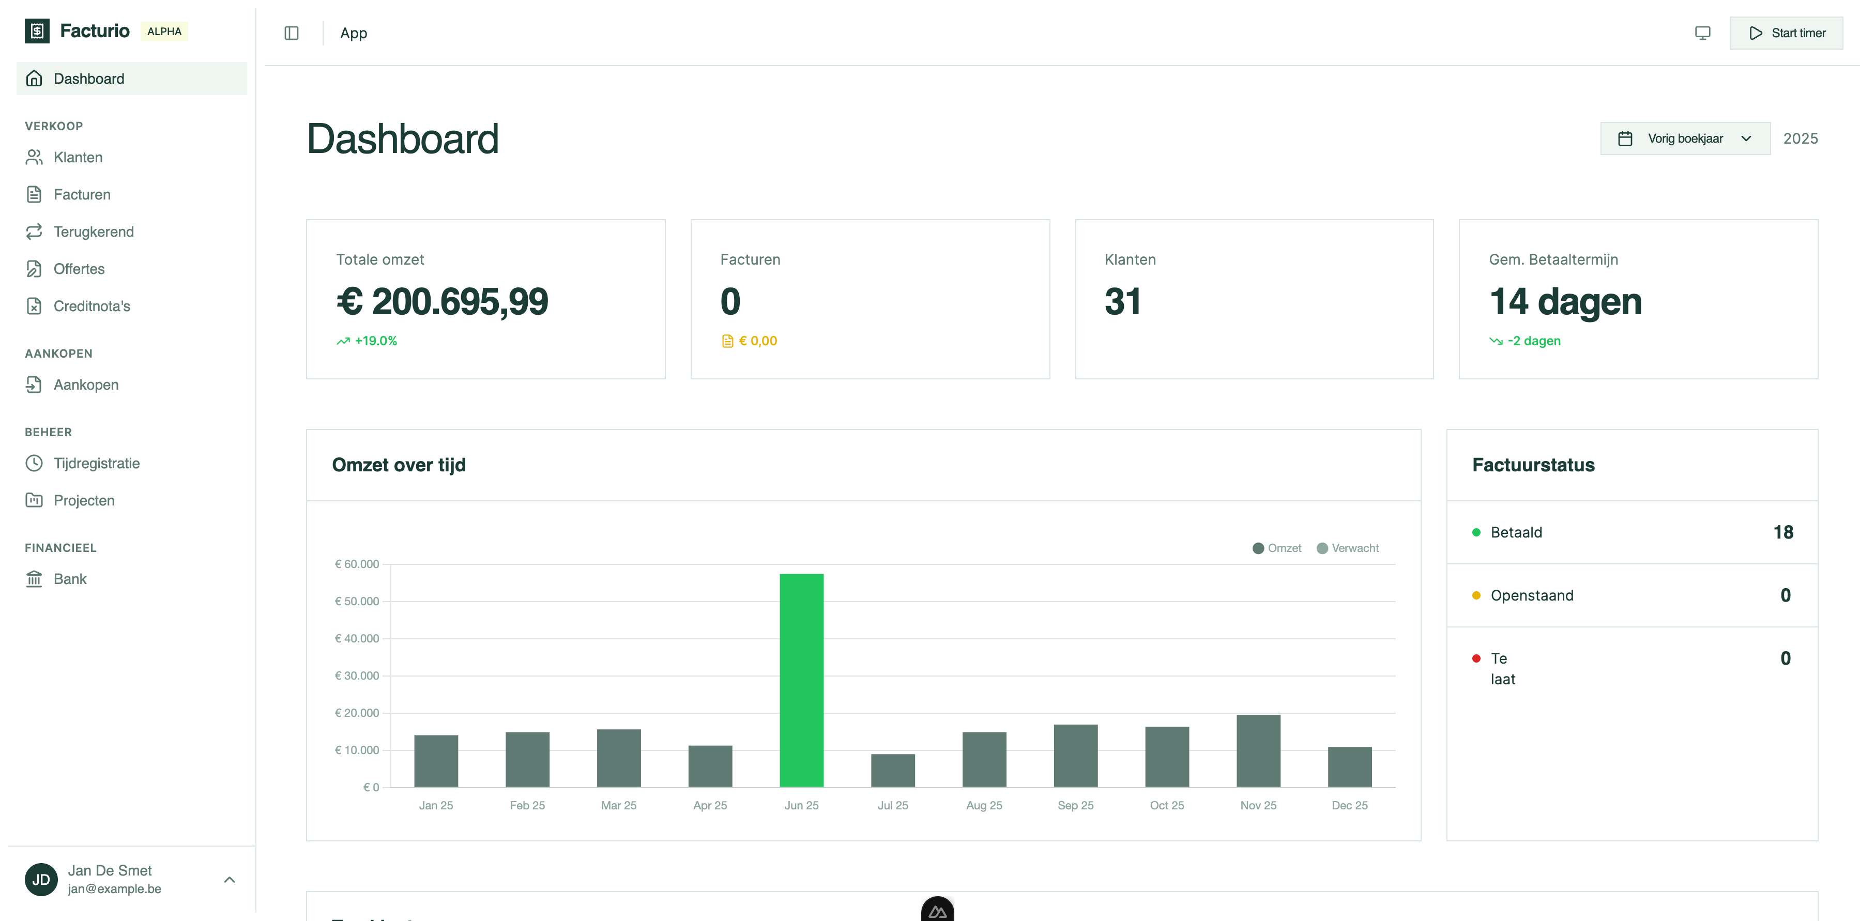This screenshot has height=921, width=1860.
Task: Open the Dashboard menu item
Action: (x=131, y=79)
